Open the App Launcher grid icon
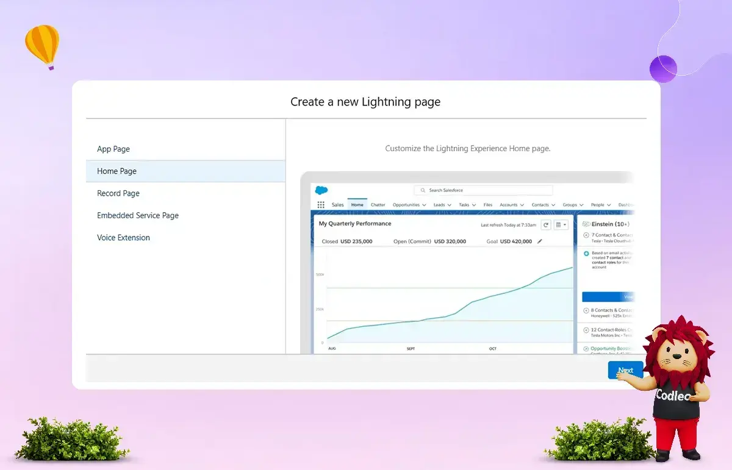 click(x=321, y=205)
